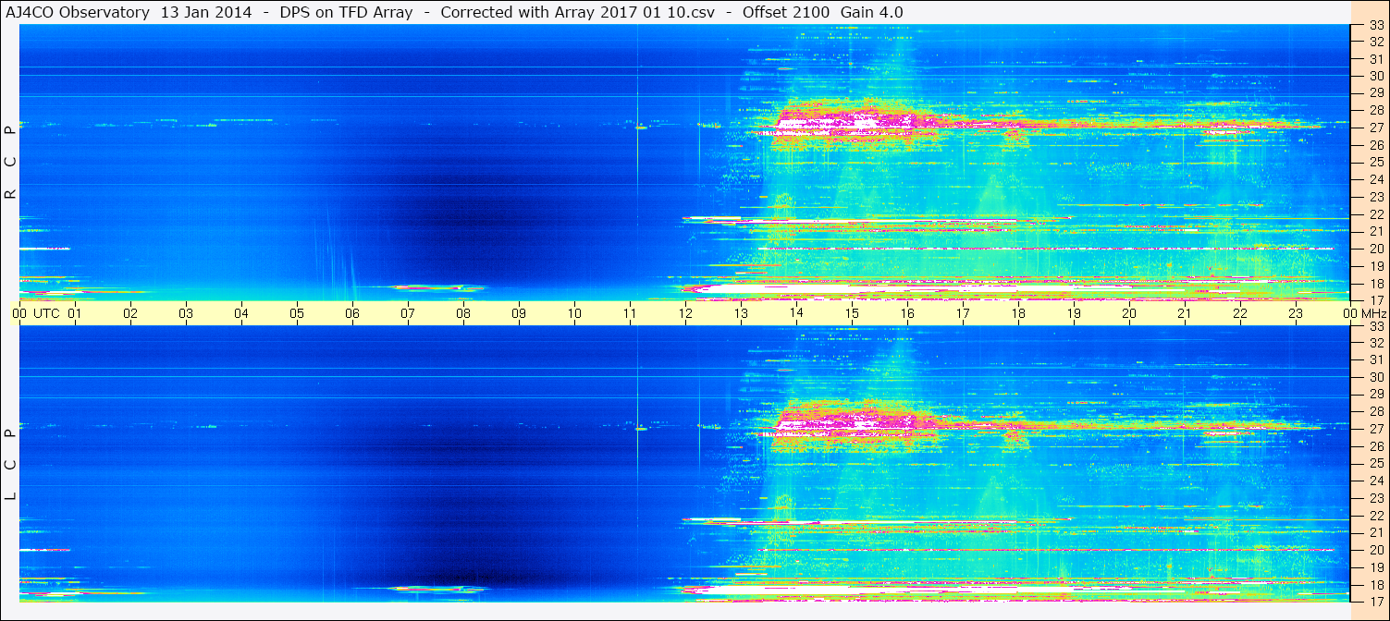Select the 16 hour marker on time axis
The width and height of the screenshot is (1390, 621).
tap(907, 313)
